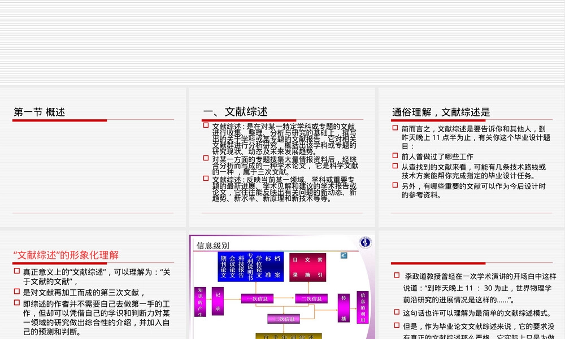This screenshot has width=565, height=339.
Task: Click the 知识的产生 vertical box
Action: 200,302
